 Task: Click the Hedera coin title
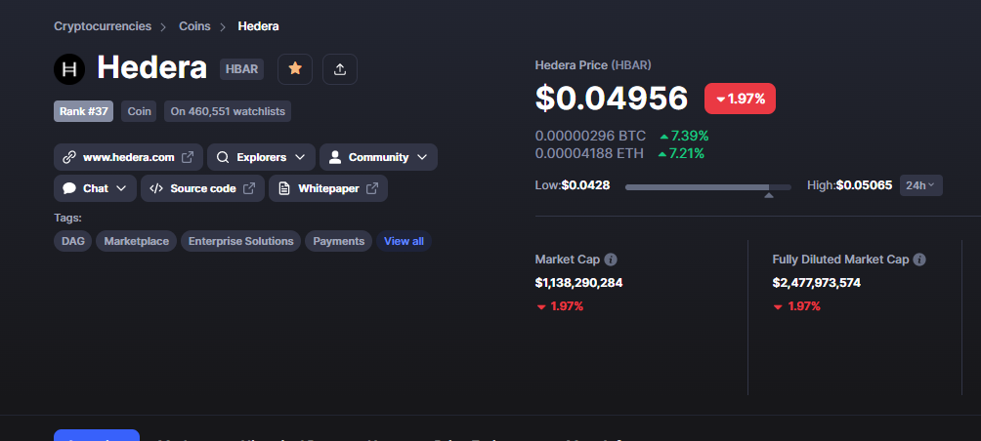152,67
